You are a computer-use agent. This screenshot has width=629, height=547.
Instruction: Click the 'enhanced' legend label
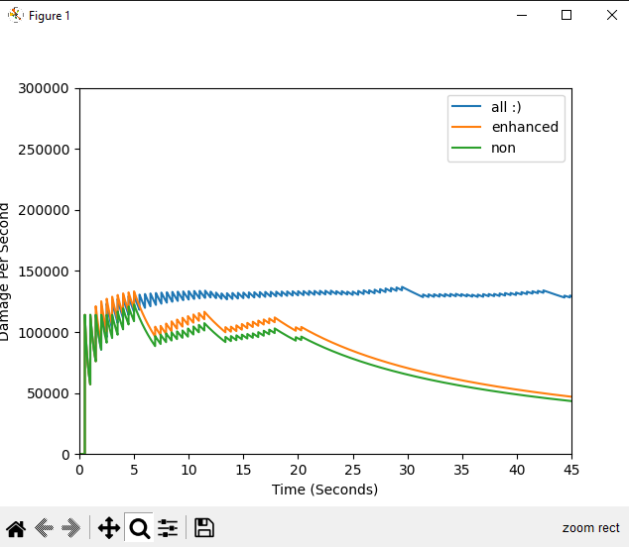coord(525,127)
